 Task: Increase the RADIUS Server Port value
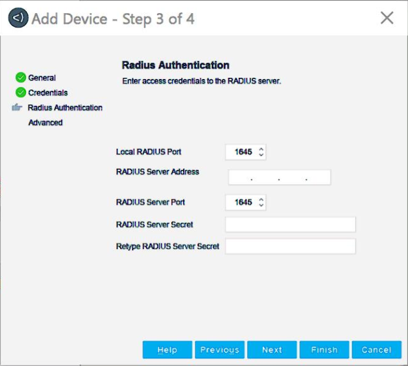click(x=262, y=199)
